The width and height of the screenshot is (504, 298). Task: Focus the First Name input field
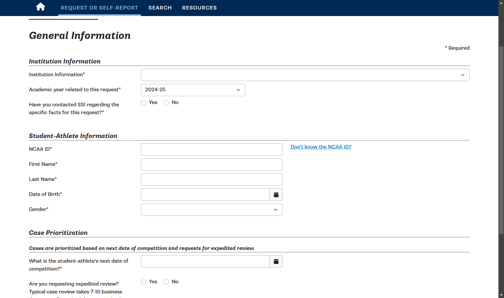tap(212, 165)
